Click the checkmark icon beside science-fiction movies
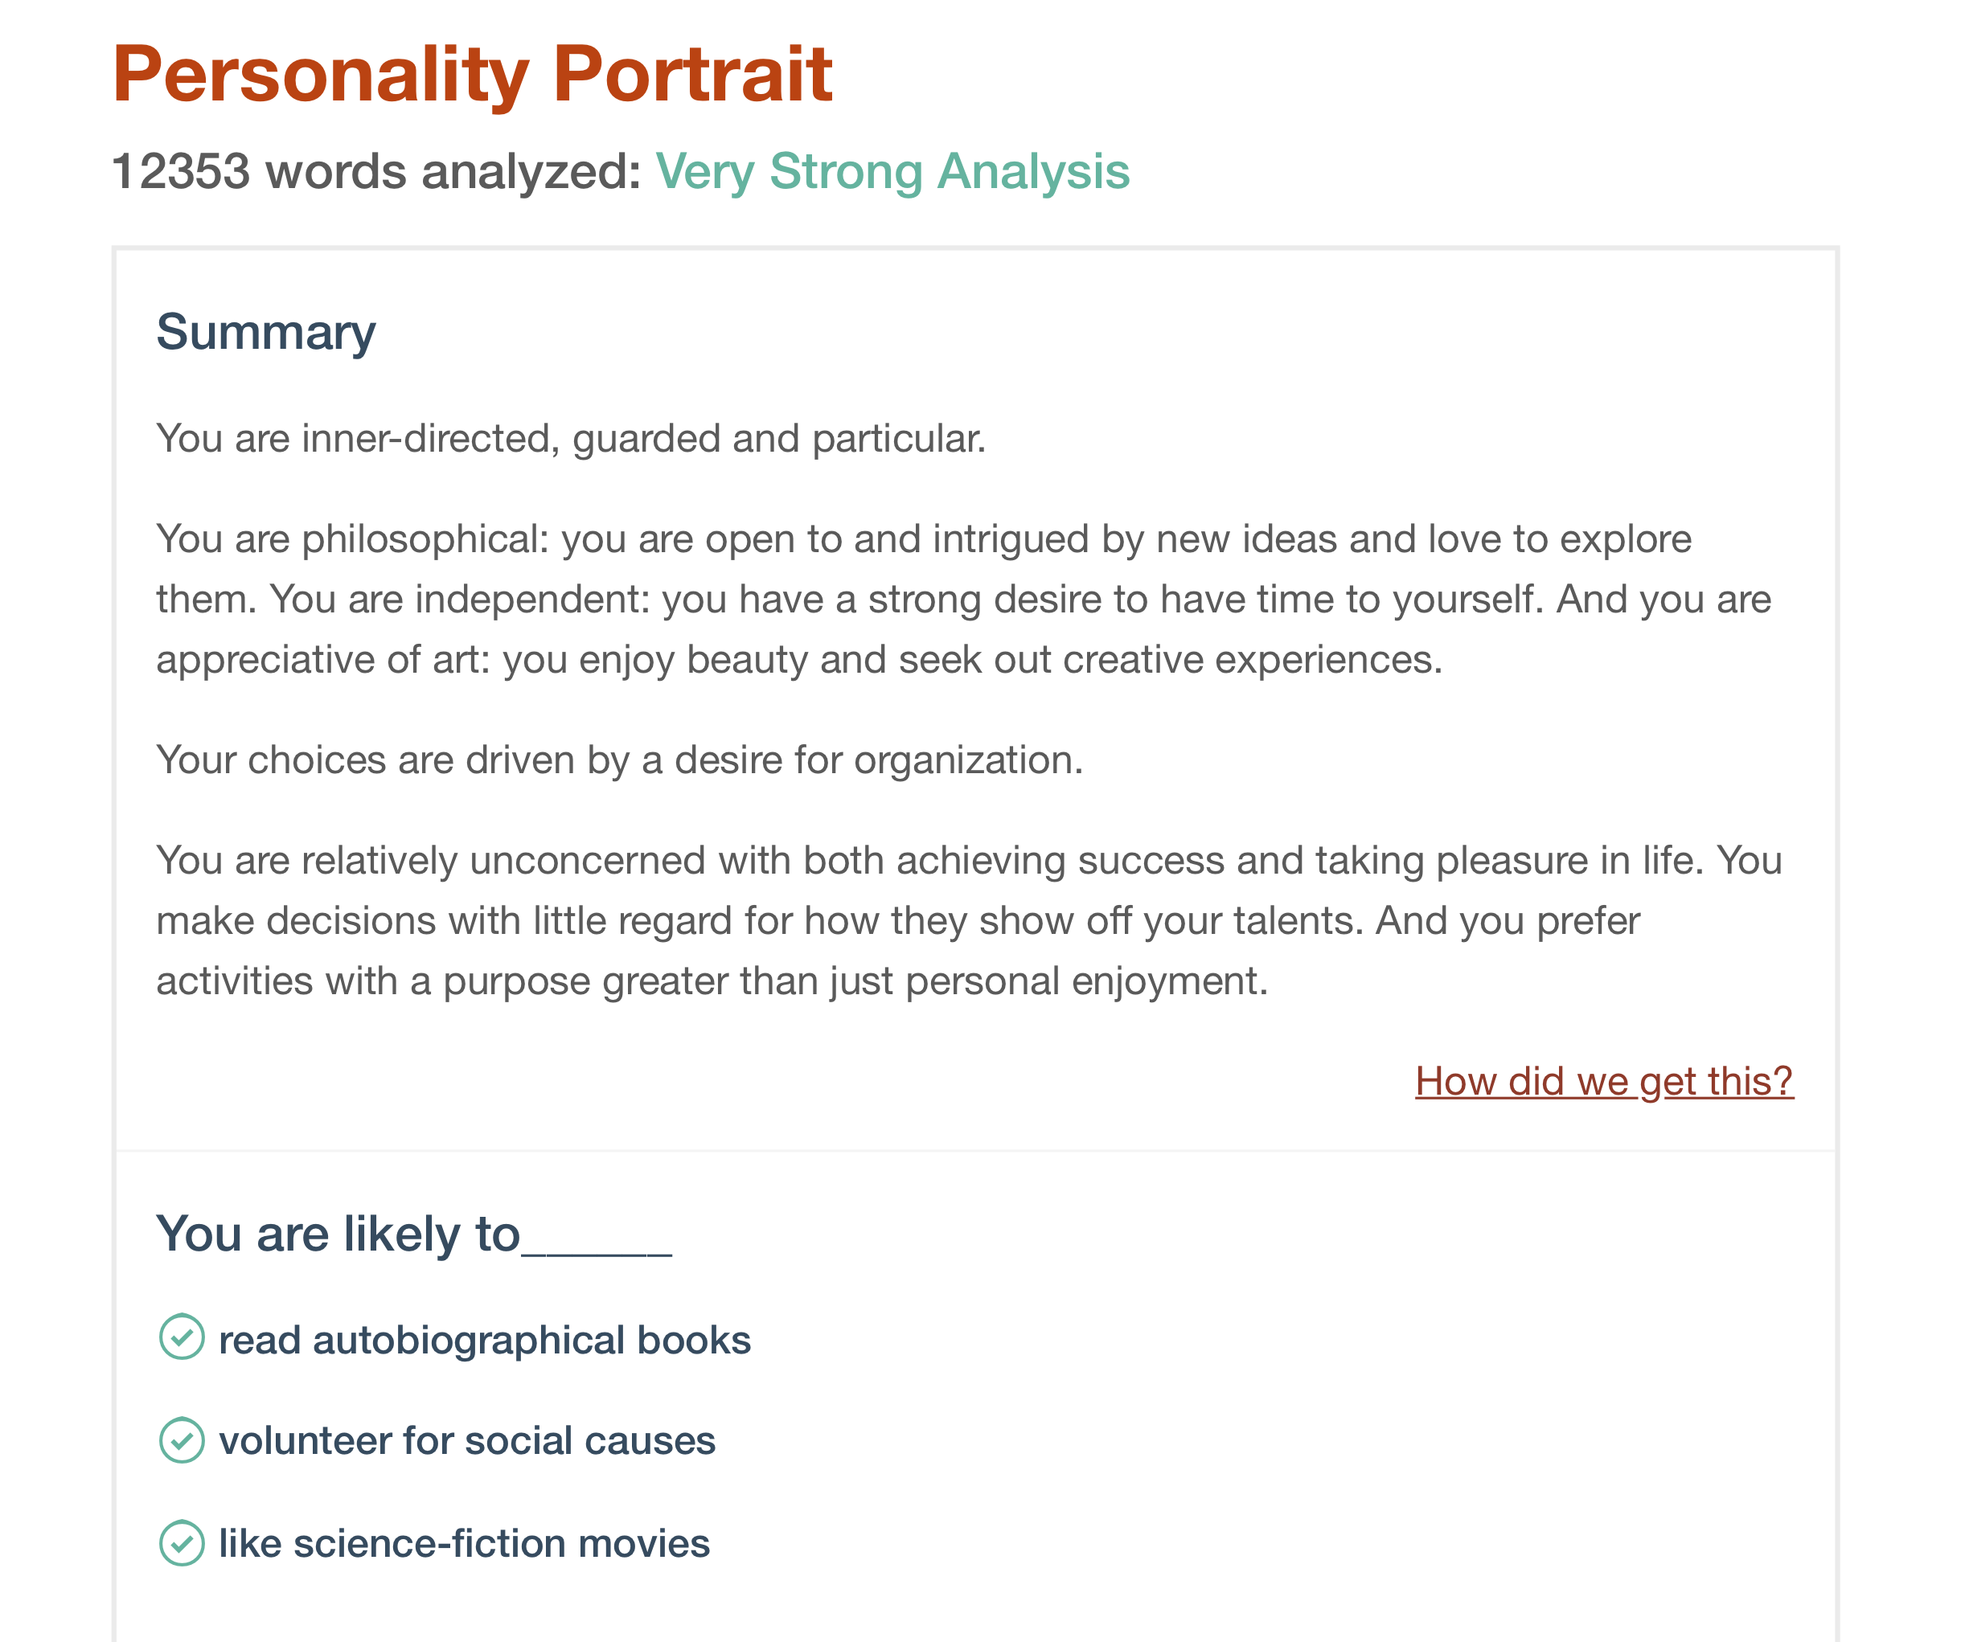This screenshot has height=1642, width=1965. [x=182, y=1543]
